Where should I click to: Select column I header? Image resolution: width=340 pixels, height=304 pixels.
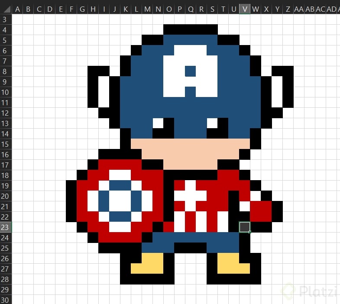click(104, 10)
